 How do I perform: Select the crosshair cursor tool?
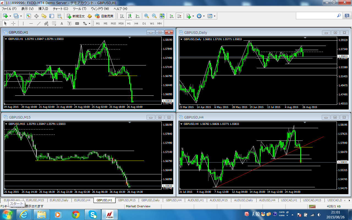13,23
